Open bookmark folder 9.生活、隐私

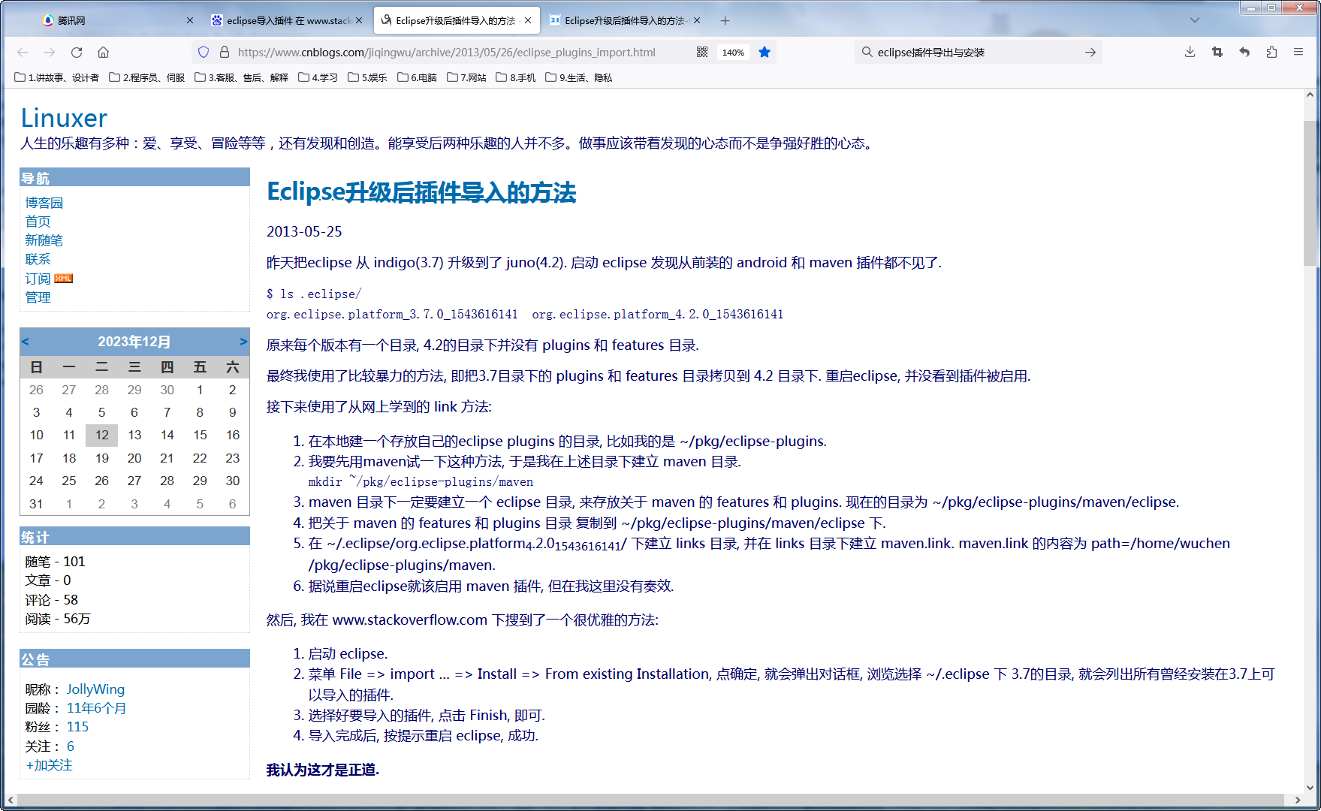(x=579, y=77)
